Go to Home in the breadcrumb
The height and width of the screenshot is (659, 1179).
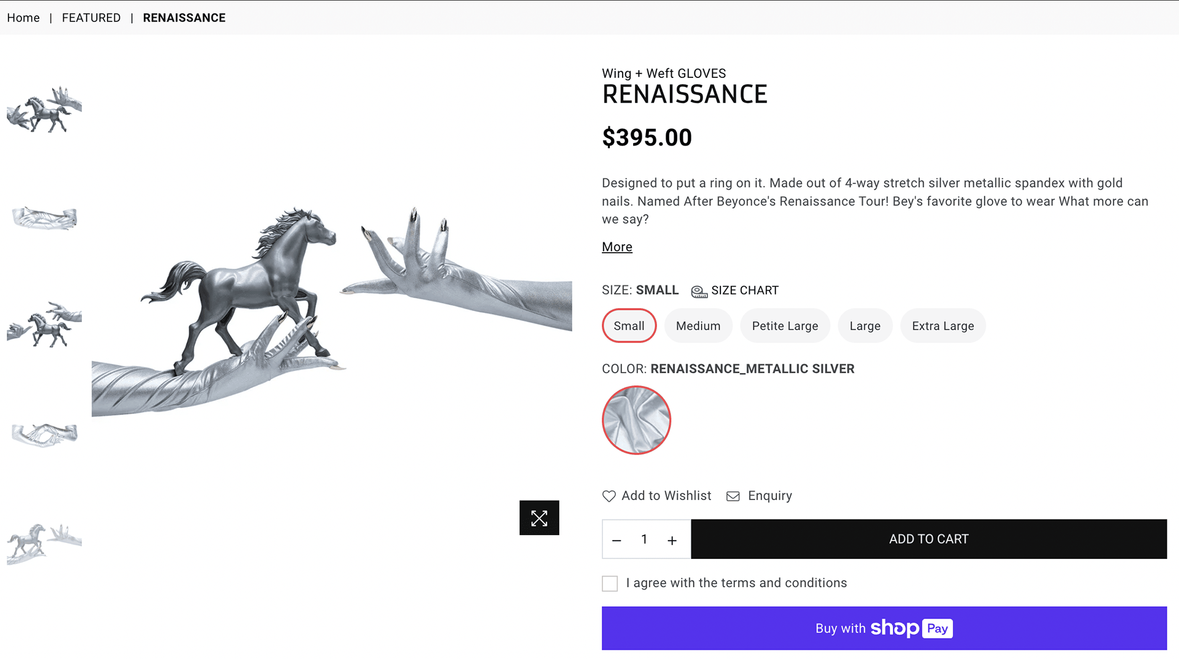[x=23, y=18]
